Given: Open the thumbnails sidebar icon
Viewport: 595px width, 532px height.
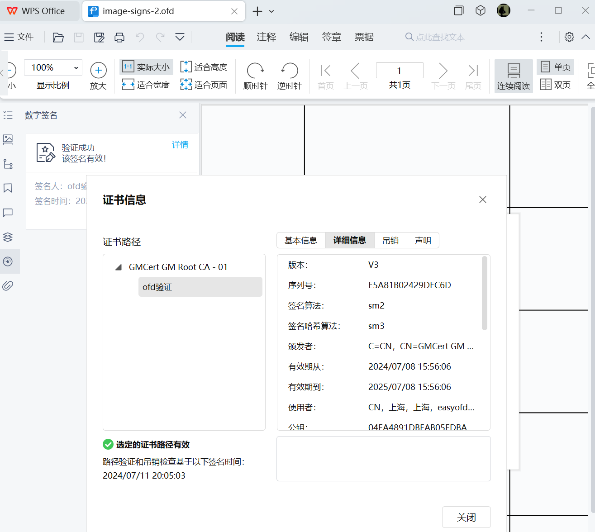Looking at the screenshot, I should (8, 139).
